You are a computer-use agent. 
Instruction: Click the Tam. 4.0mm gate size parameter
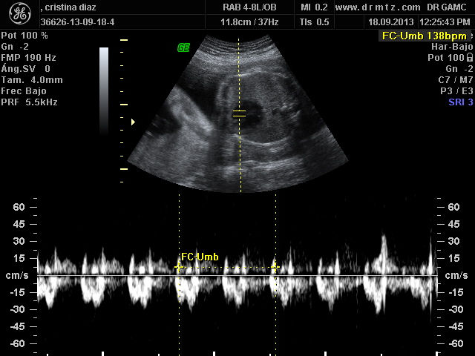click(32, 80)
